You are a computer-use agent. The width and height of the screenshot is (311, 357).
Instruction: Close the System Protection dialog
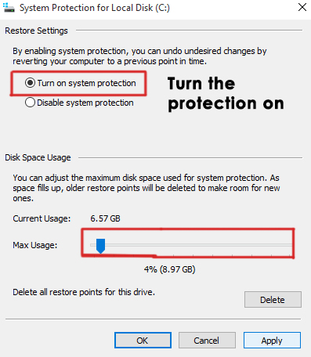coord(302,7)
